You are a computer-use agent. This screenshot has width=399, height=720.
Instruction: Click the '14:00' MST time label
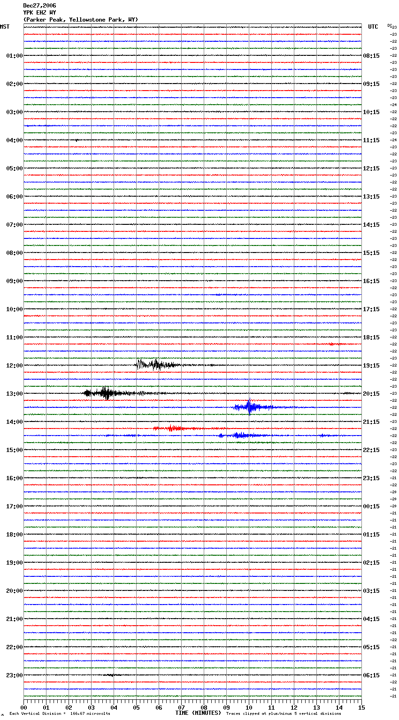click(x=15, y=422)
